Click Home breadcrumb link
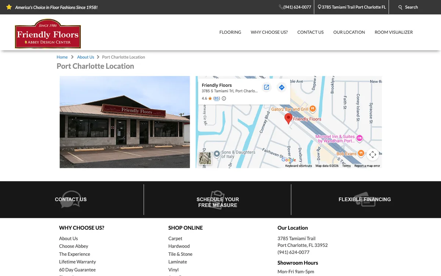Viewport: 441px width, 276px height. tap(62, 57)
